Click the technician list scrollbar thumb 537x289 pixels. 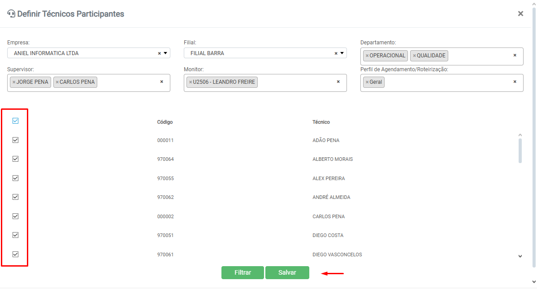(520, 151)
